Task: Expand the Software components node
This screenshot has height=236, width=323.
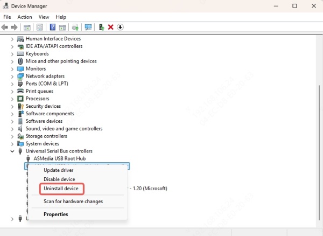Action: coord(12,114)
